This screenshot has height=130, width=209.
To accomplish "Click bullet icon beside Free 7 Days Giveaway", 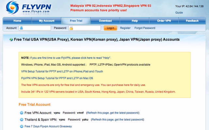I will [22, 126].
